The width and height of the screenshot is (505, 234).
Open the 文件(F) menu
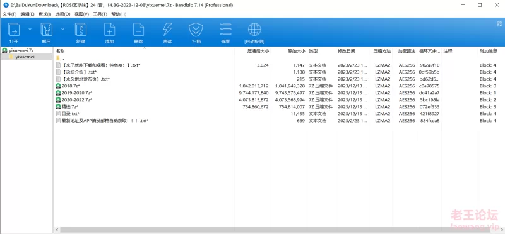point(9,14)
